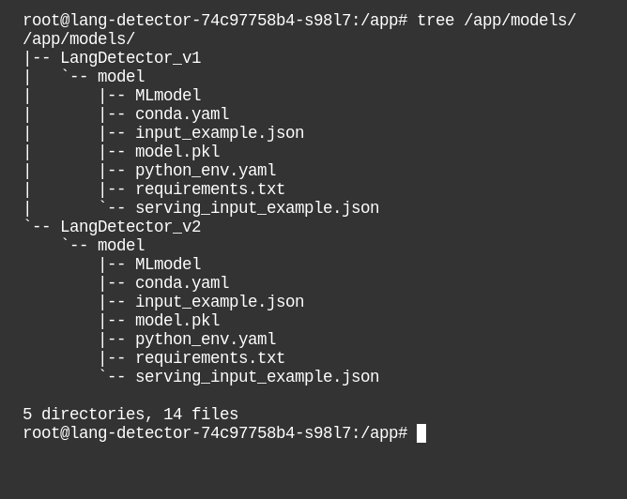The image size is (627, 499).
Task: Select model.pkl under LangDetector_v1
Action: click(177, 152)
